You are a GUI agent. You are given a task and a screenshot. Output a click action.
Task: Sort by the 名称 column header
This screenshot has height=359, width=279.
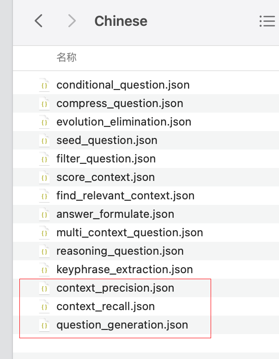(x=67, y=57)
